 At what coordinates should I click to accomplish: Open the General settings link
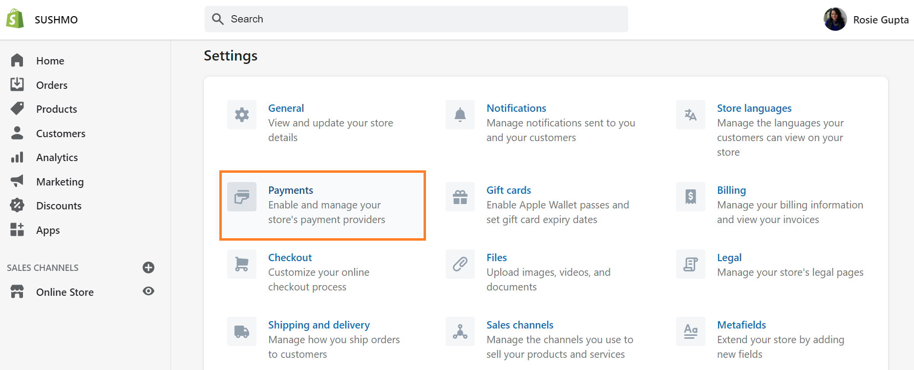(x=286, y=108)
